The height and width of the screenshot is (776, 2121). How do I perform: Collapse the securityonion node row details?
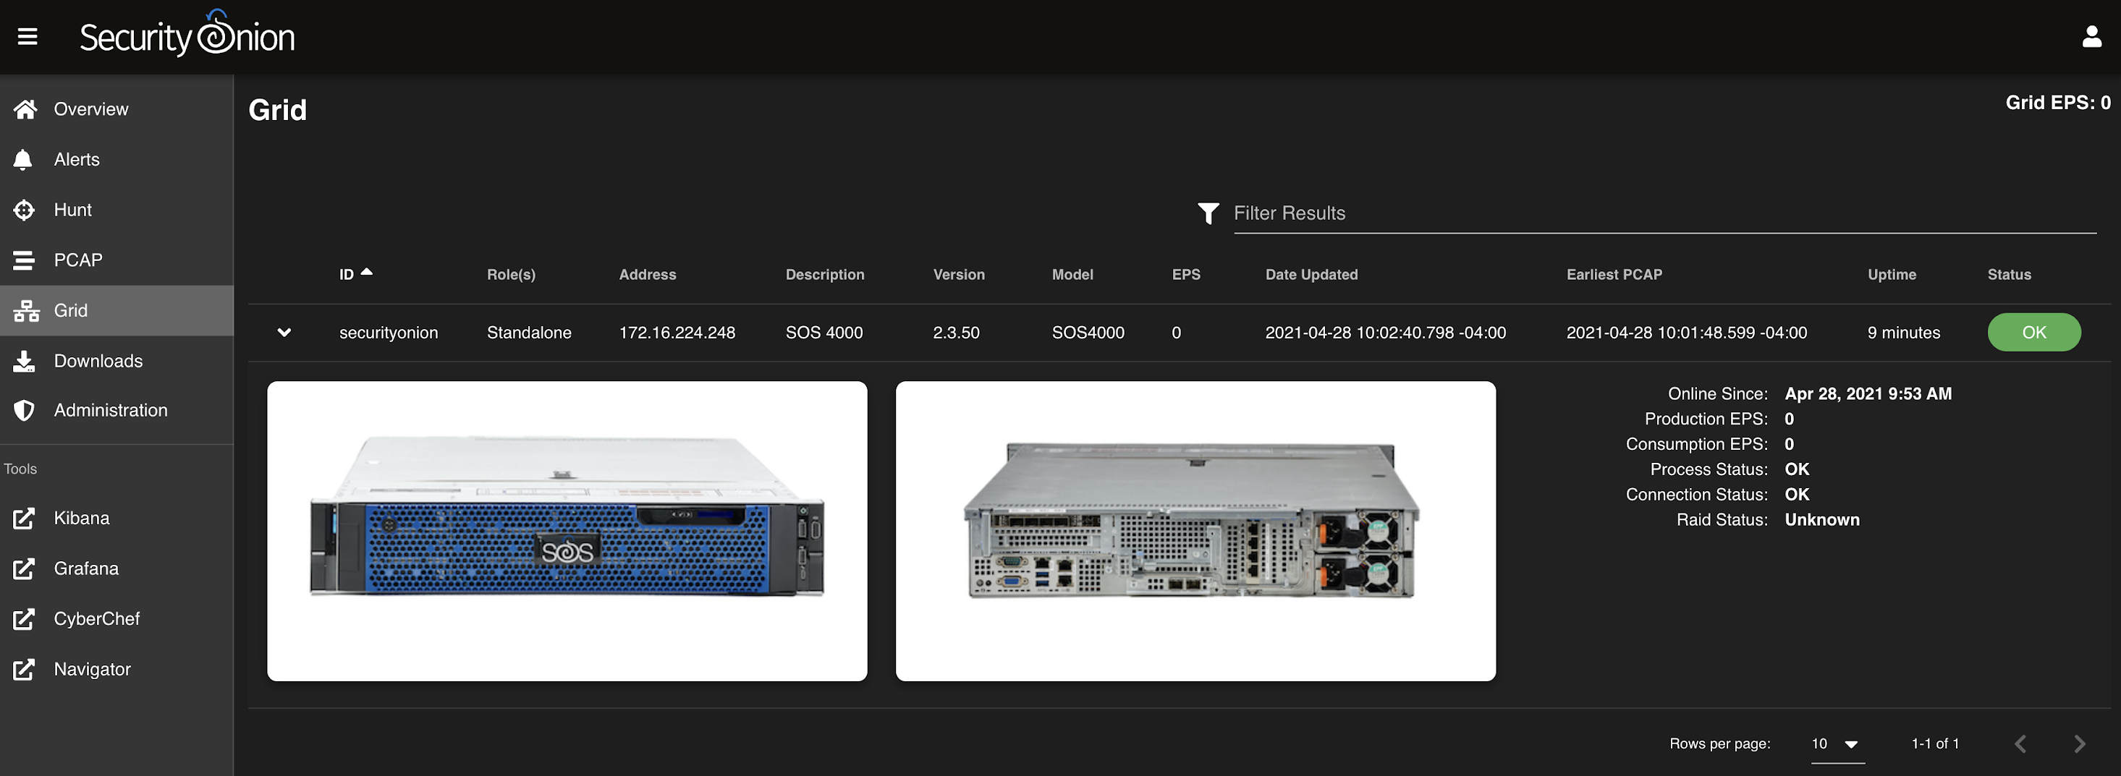(x=284, y=333)
